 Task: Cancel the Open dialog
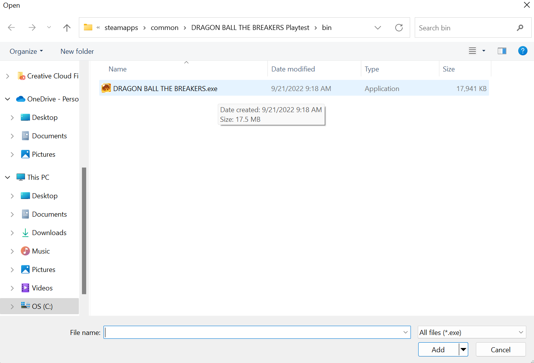tap(501, 350)
